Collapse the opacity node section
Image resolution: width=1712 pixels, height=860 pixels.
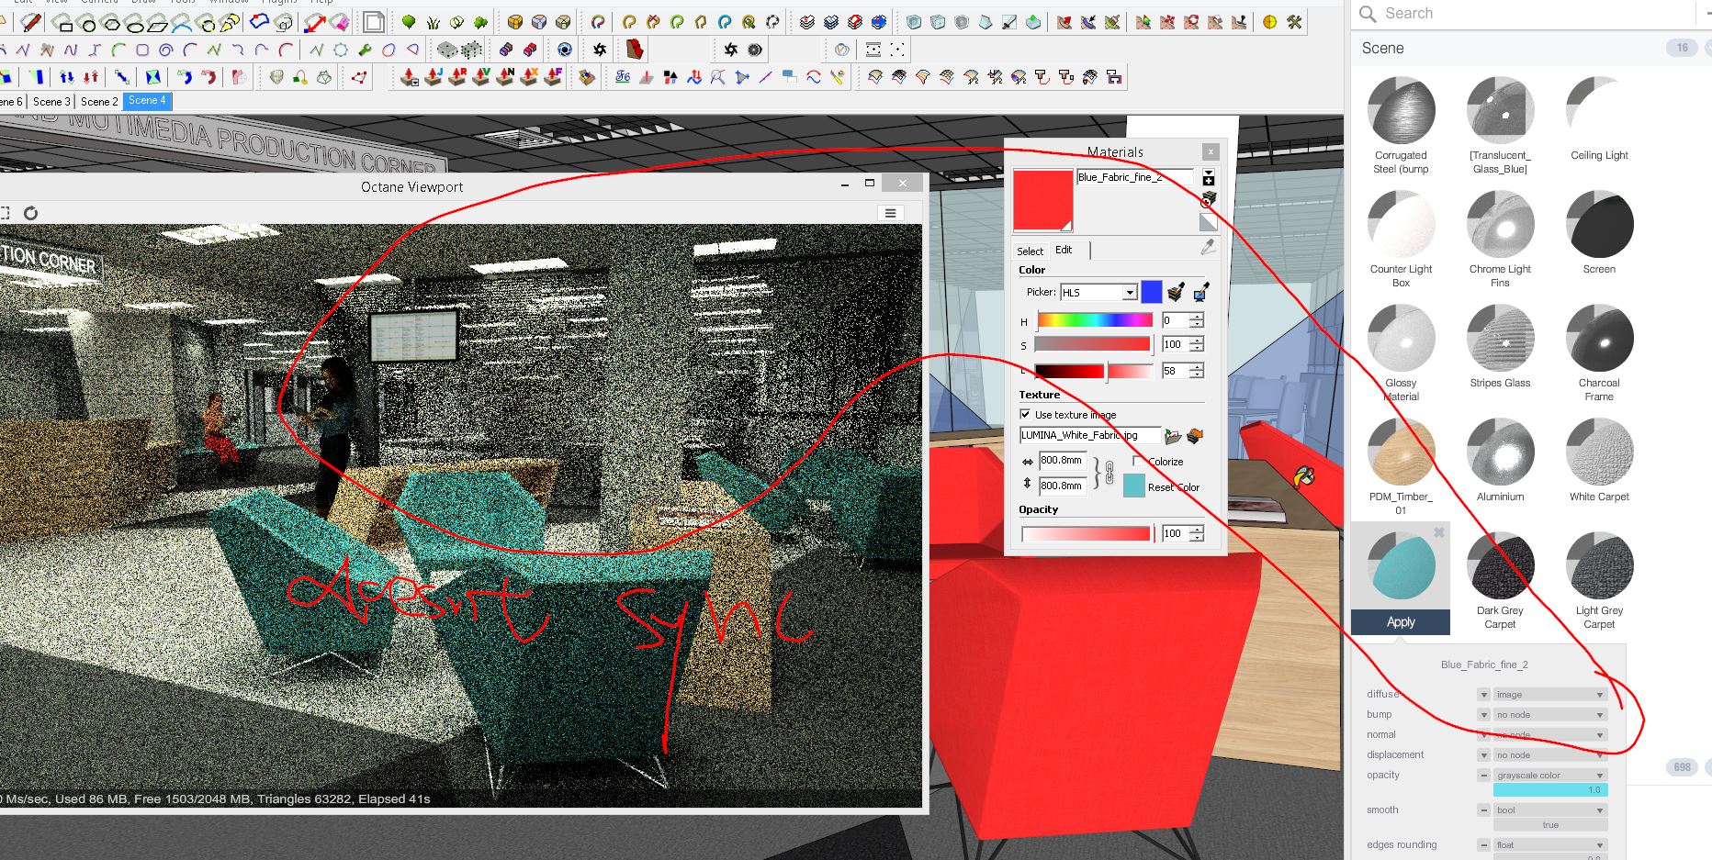pyautogui.click(x=1483, y=776)
